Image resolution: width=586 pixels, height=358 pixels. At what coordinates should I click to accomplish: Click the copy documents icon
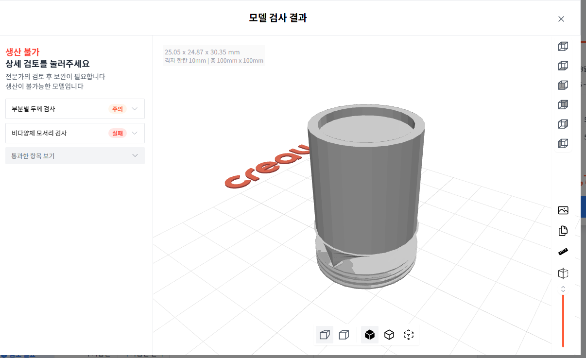[x=563, y=231]
